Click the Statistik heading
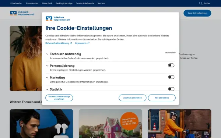221x138 pixels. point(56,89)
